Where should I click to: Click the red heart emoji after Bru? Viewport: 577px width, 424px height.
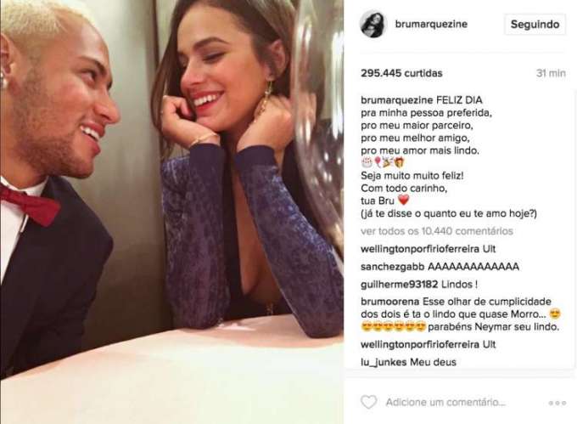click(404, 201)
